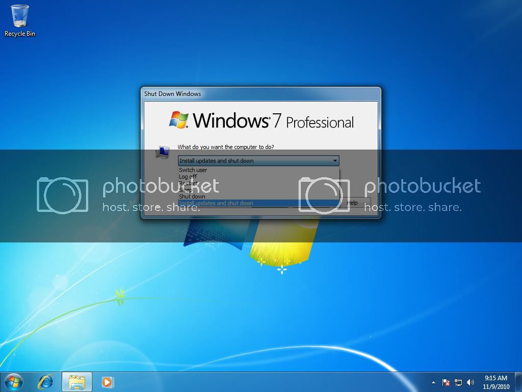Open Windows Explorer from the taskbar

[x=77, y=382]
